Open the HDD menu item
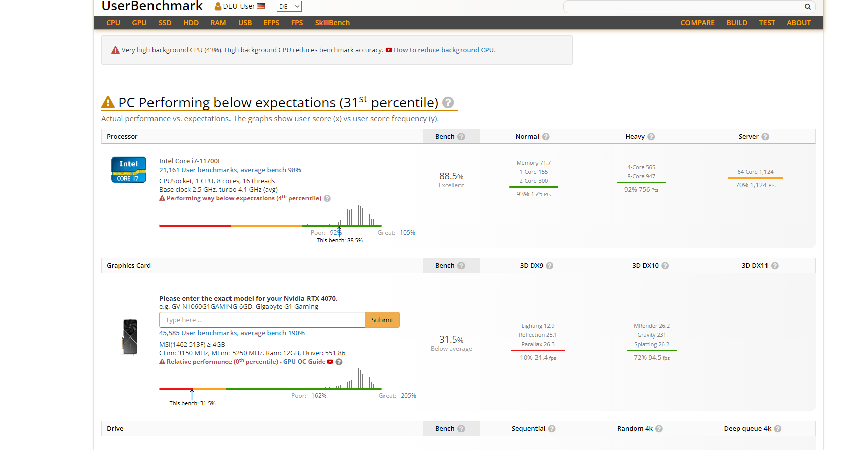844x450 pixels. [x=191, y=23]
